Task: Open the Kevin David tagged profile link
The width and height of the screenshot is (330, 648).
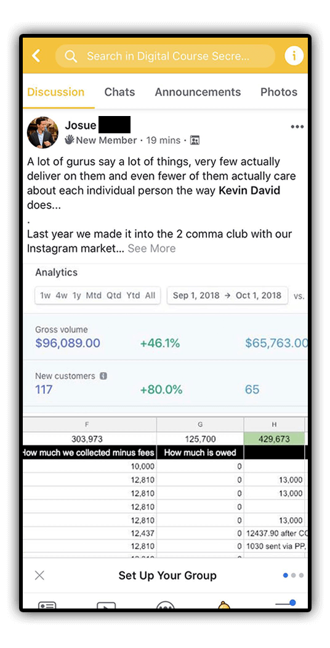Action: 249,191
